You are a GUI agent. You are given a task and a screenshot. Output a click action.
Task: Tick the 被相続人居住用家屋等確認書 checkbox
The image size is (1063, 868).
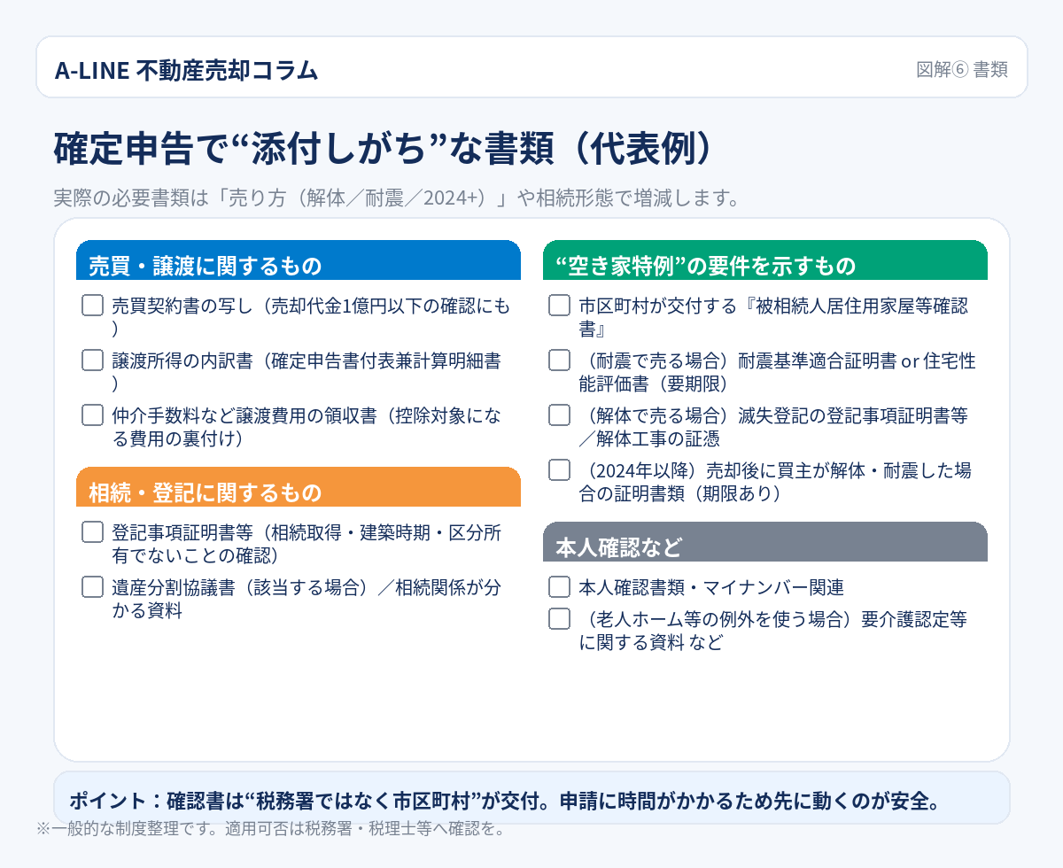click(x=559, y=306)
